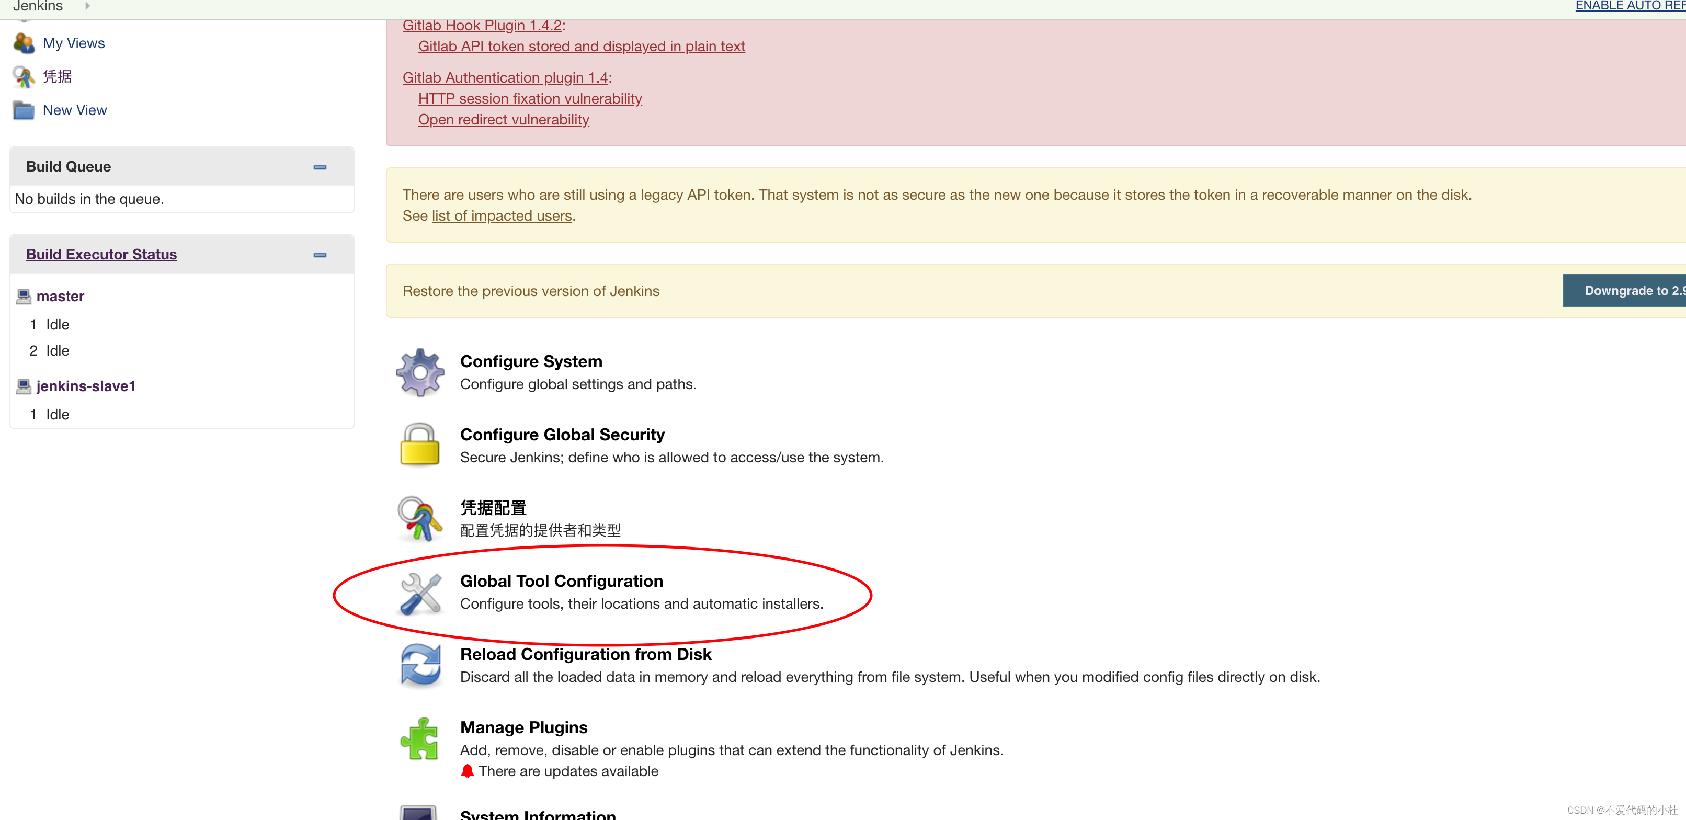Viewport: 1686px width, 820px height.
Task: Expand the jenkins-slave1 node
Action: click(86, 385)
